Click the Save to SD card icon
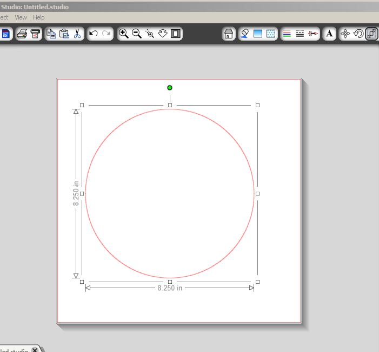 [x=5, y=34]
